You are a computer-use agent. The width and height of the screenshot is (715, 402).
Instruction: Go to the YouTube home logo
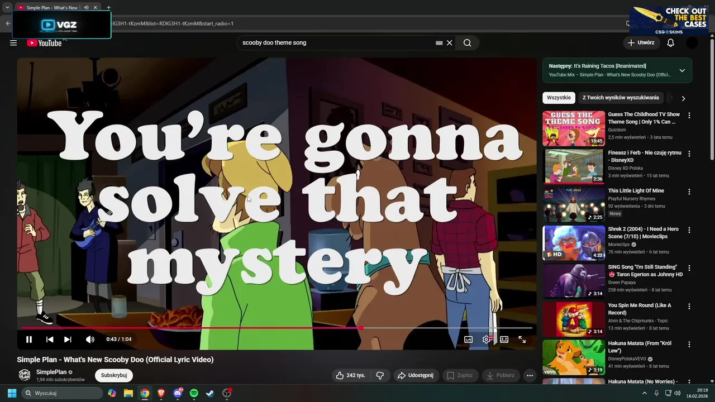coord(44,43)
